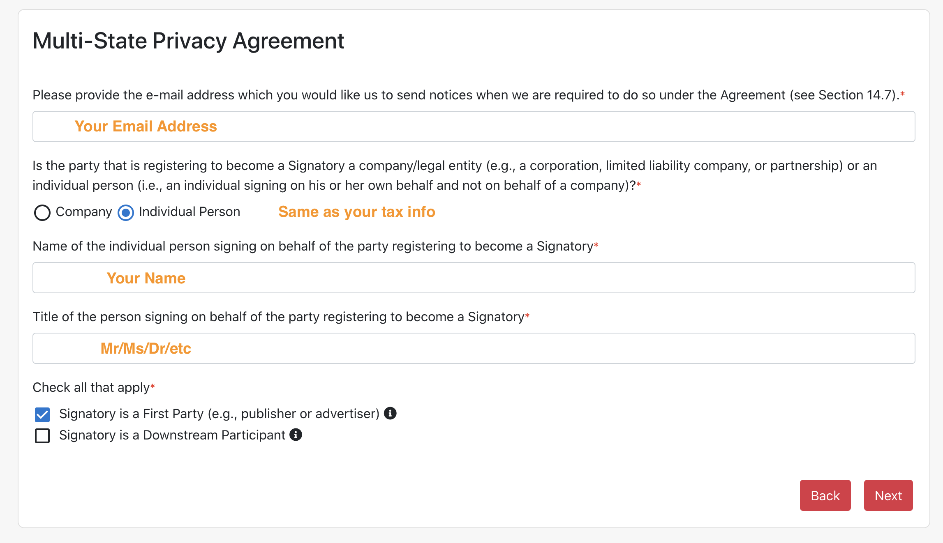Image resolution: width=943 pixels, height=543 pixels.
Task: Click the 'Company' label text
Action: [x=84, y=212]
